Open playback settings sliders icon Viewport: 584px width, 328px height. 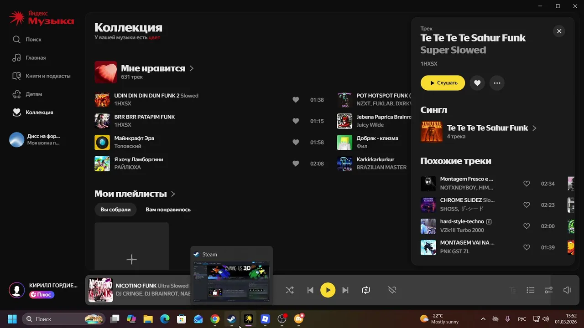click(x=548, y=290)
